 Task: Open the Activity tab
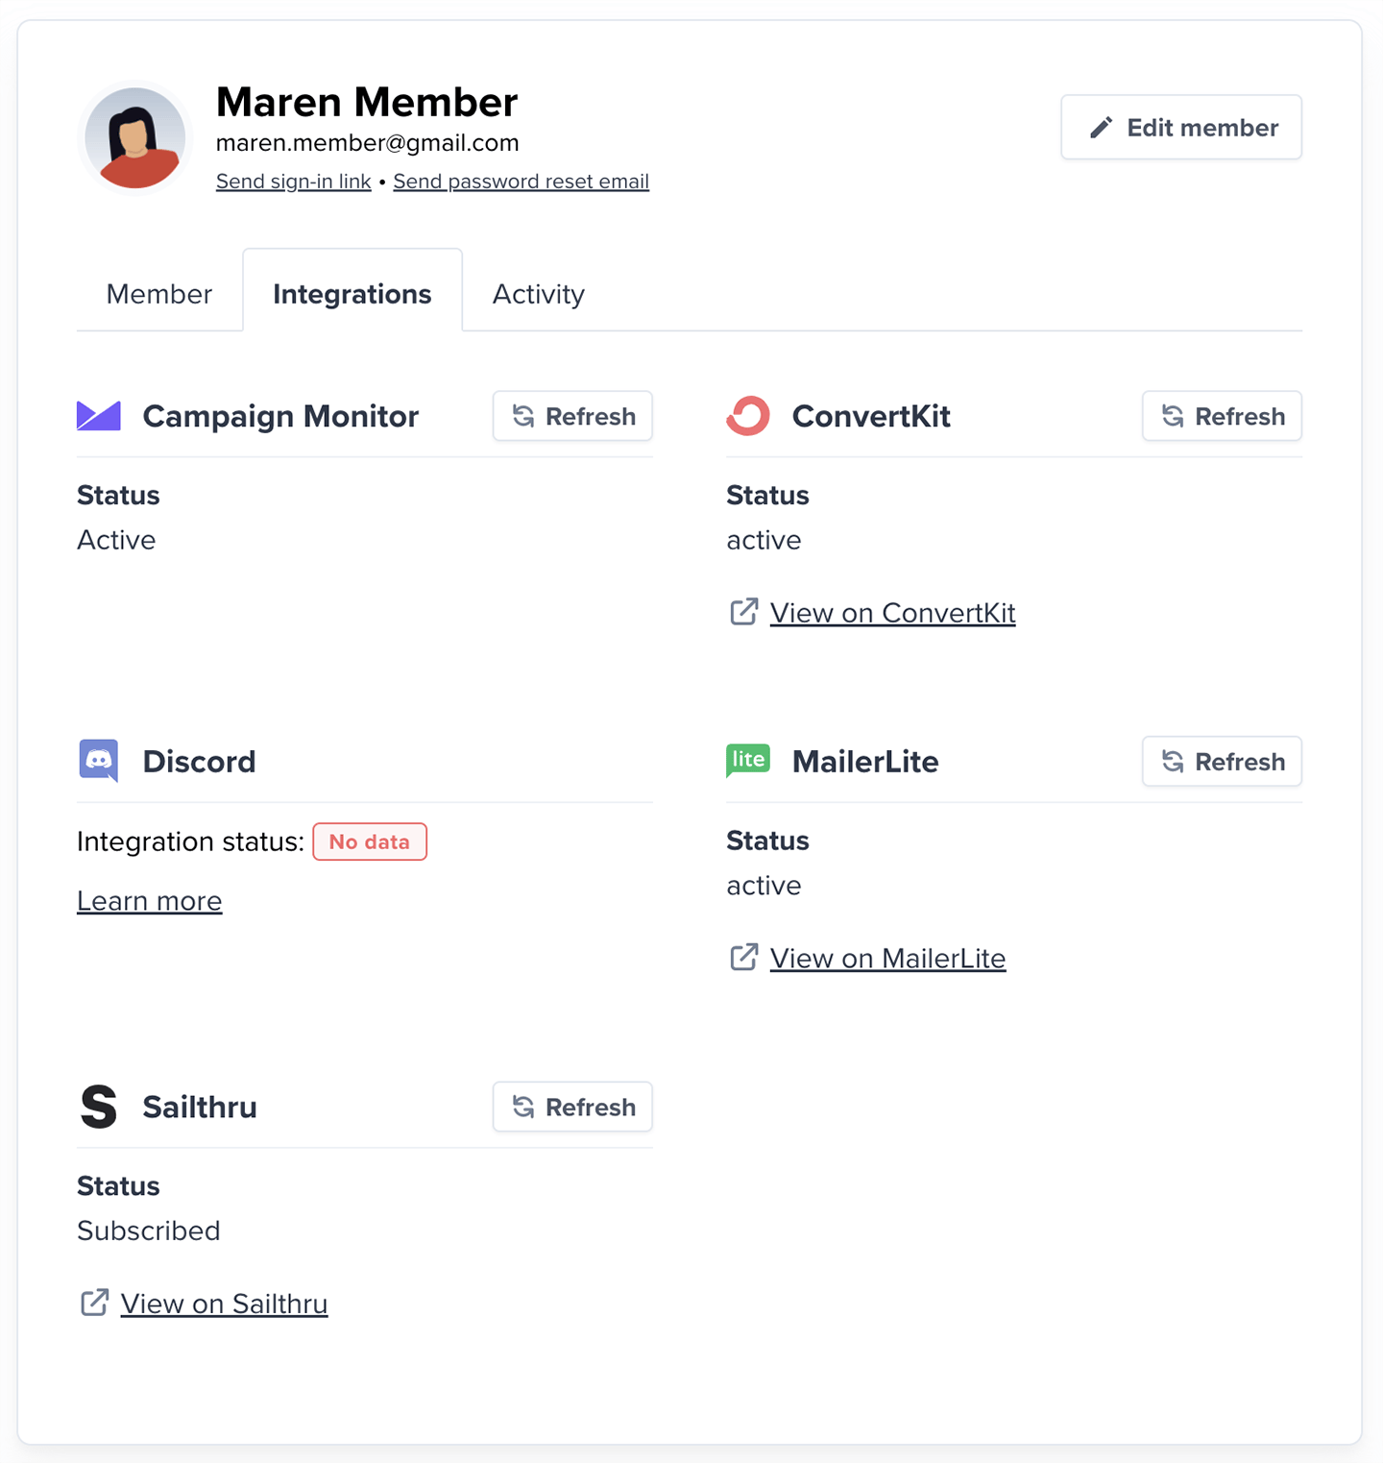click(538, 293)
